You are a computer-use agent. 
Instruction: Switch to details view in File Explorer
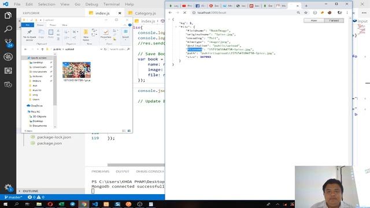tap(124, 131)
